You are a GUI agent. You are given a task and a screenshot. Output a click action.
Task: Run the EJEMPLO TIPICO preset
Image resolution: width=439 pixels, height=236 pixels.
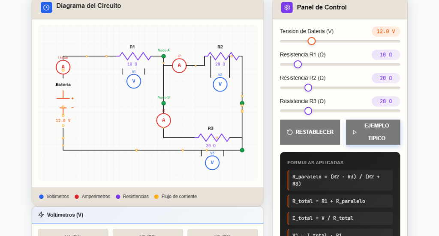pyautogui.click(x=373, y=132)
